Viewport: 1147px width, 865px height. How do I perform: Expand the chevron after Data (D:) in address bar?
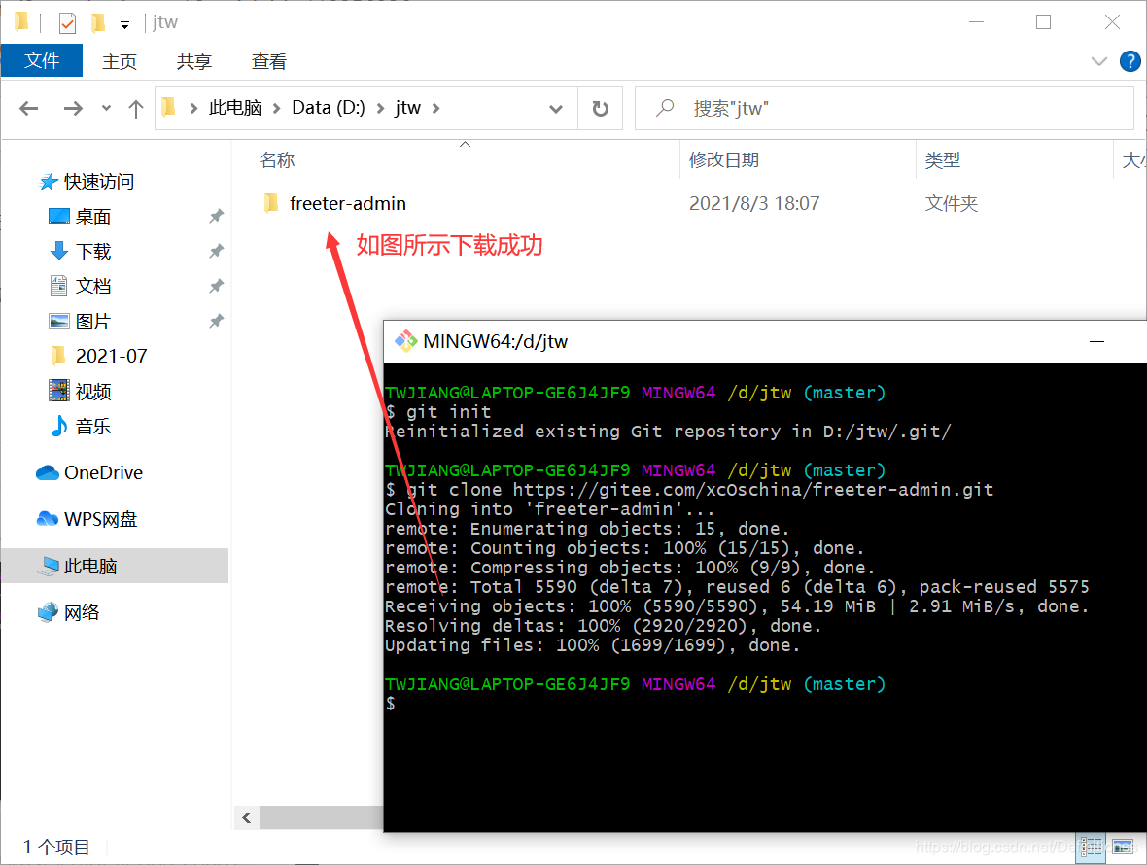(x=380, y=108)
